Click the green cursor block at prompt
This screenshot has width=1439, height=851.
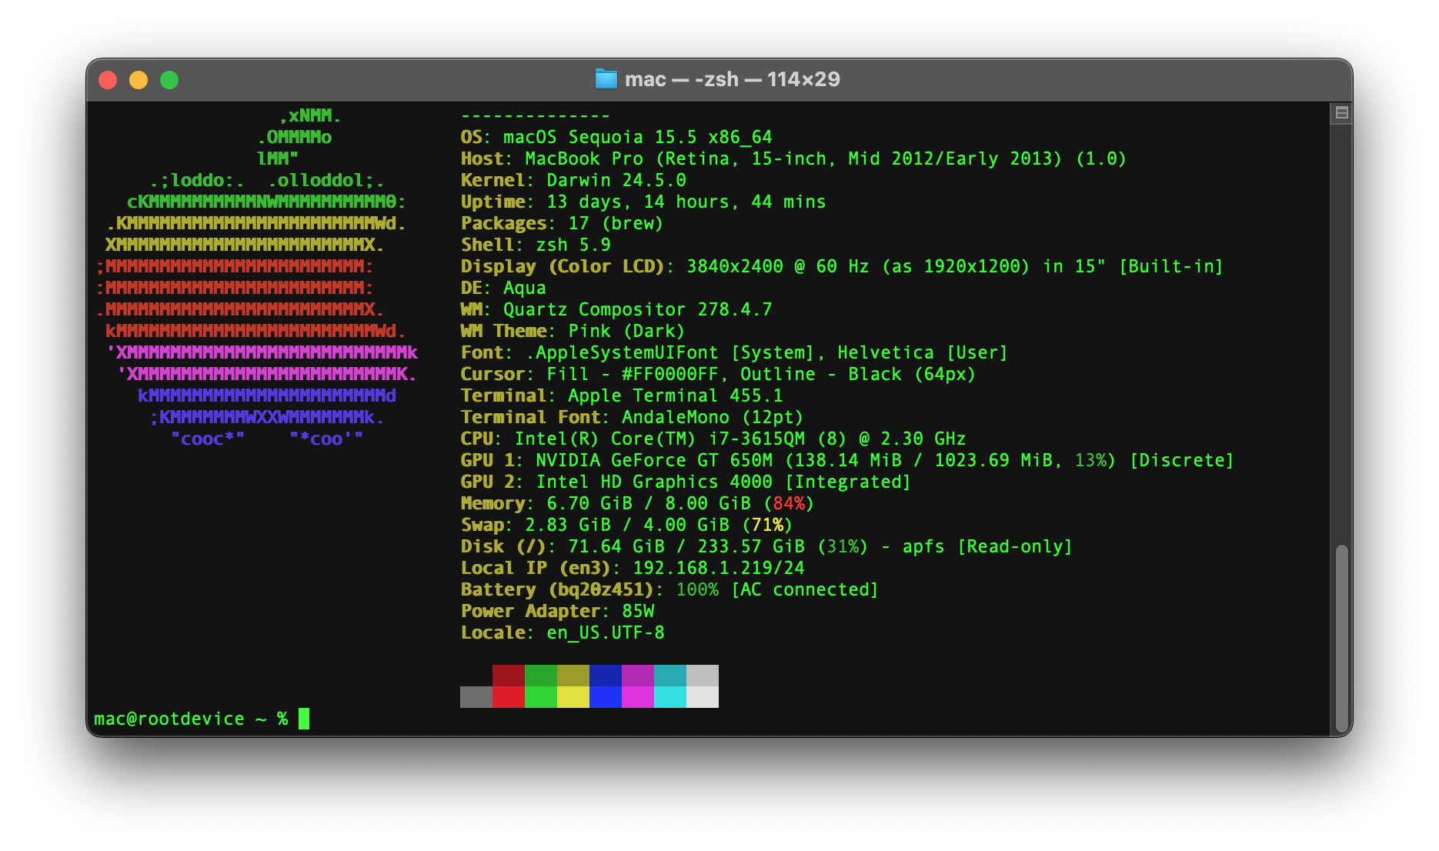coord(304,719)
